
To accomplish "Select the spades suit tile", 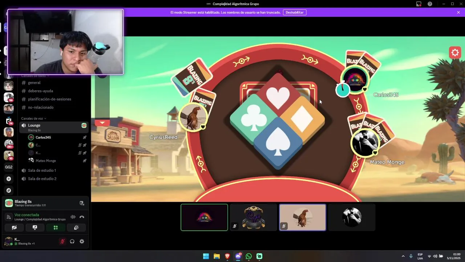I will click(278, 143).
